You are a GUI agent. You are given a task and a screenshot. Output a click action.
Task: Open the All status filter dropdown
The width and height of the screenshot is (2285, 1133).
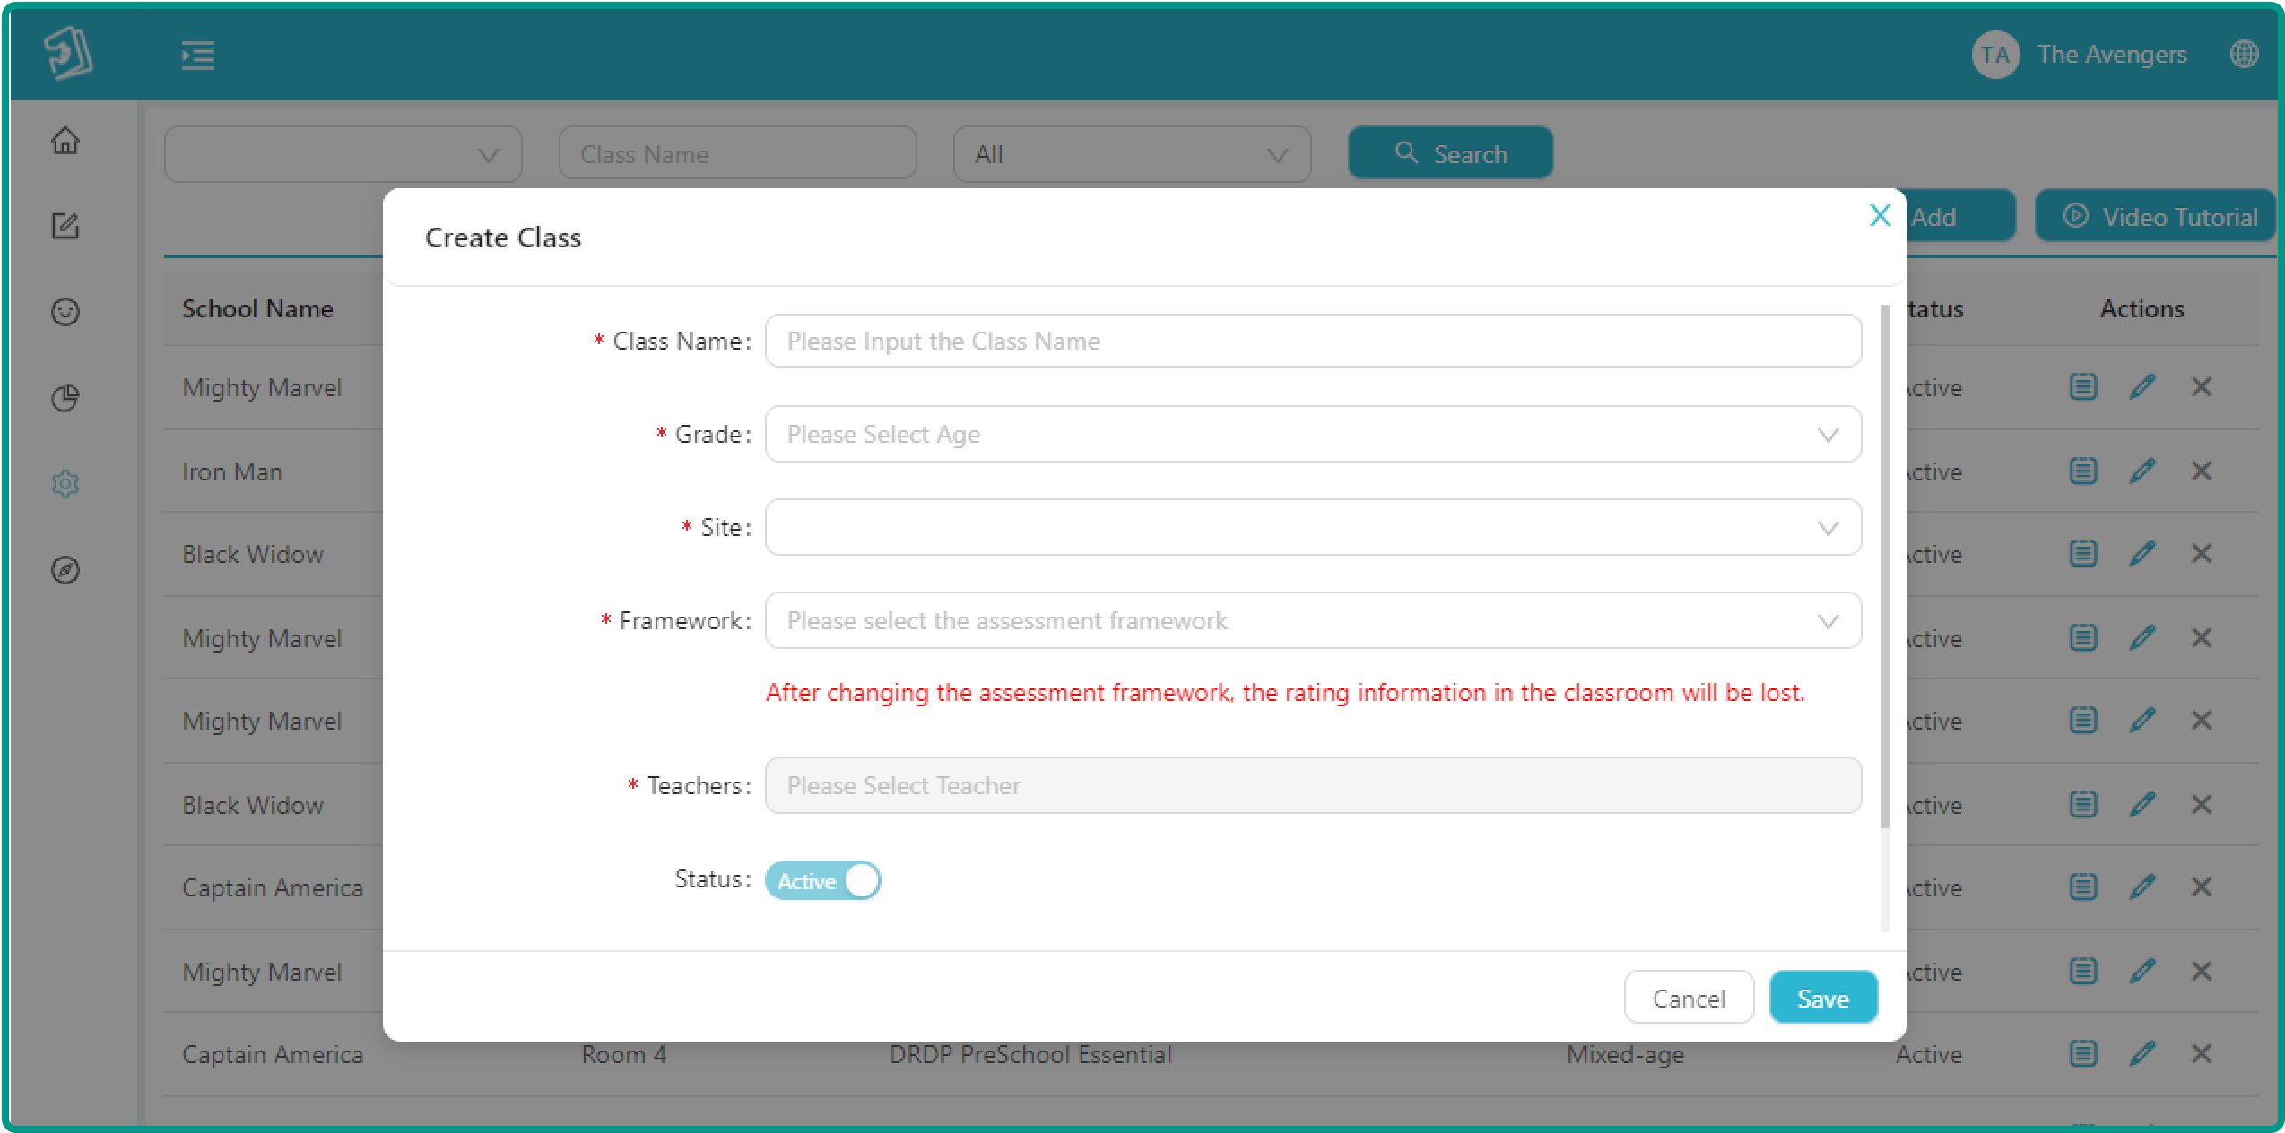click(x=1132, y=154)
